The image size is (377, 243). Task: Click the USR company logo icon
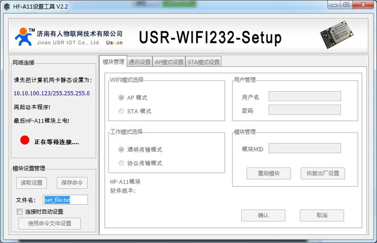coord(24,37)
